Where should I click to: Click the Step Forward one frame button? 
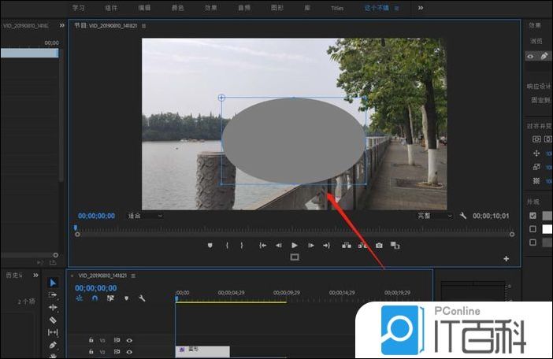point(312,246)
